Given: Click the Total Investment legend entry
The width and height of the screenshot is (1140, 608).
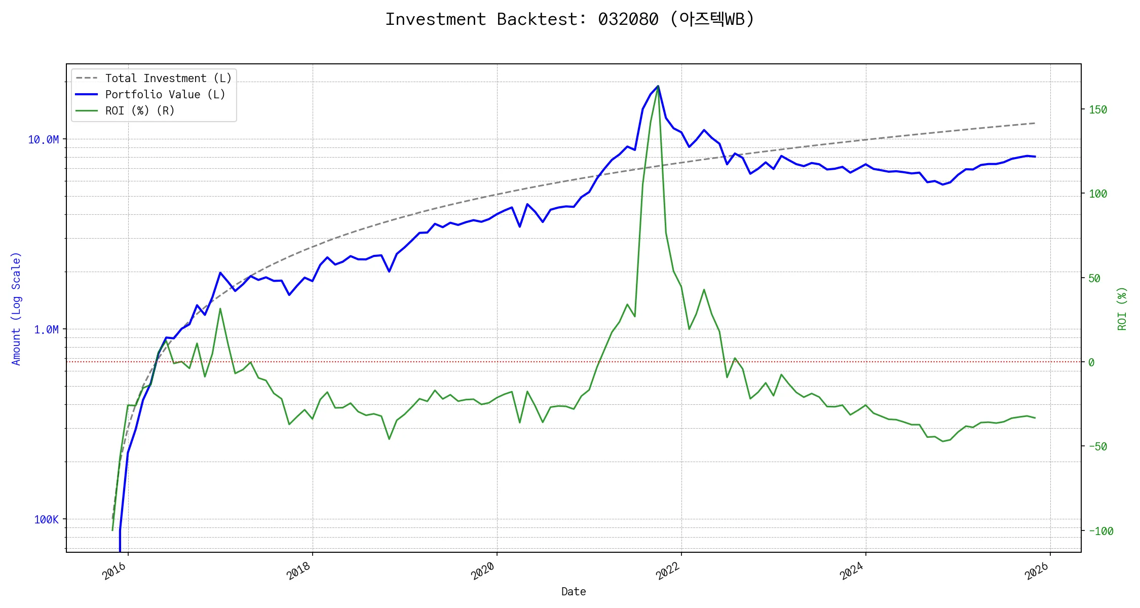Looking at the screenshot, I should click(x=168, y=79).
